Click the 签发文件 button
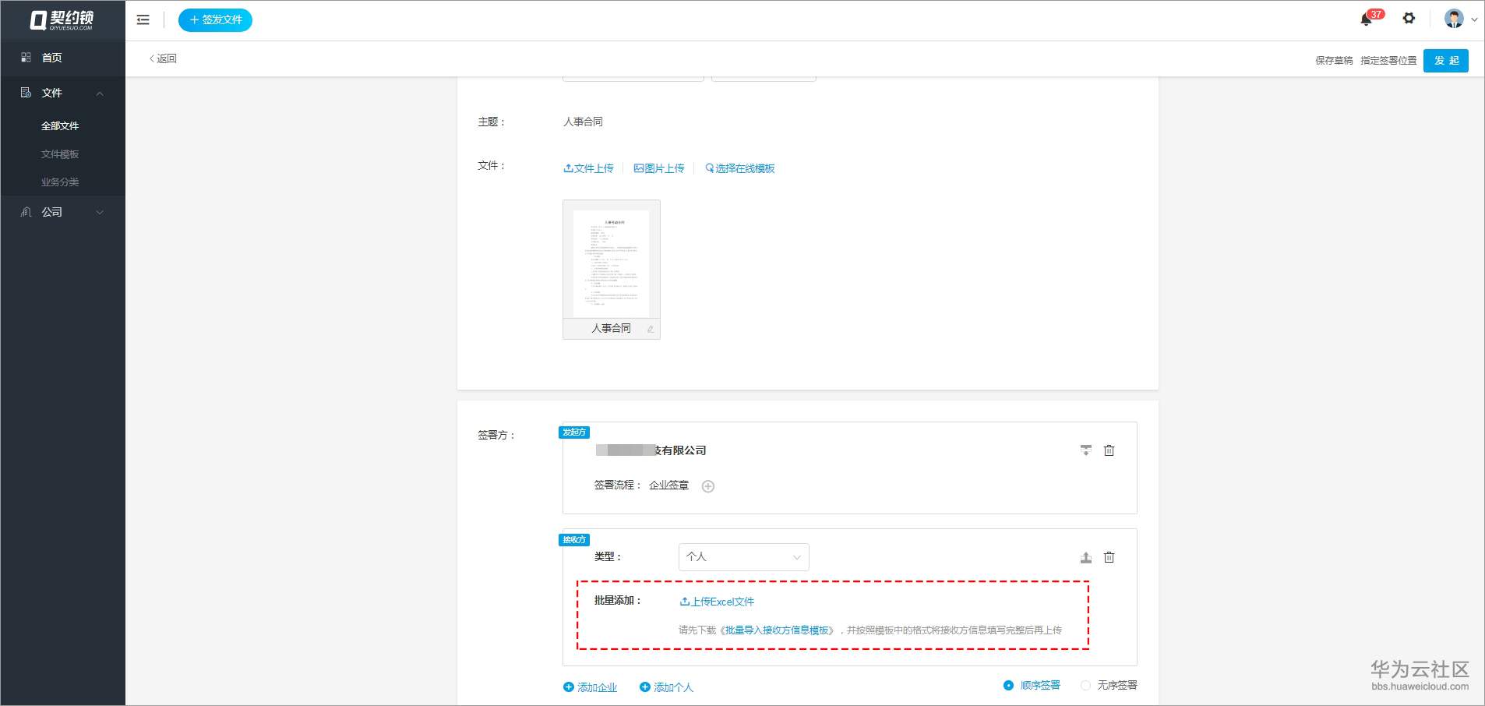1485x706 pixels. (x=215, y=19)
